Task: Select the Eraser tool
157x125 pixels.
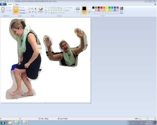Action: click(x=29, y=12)
